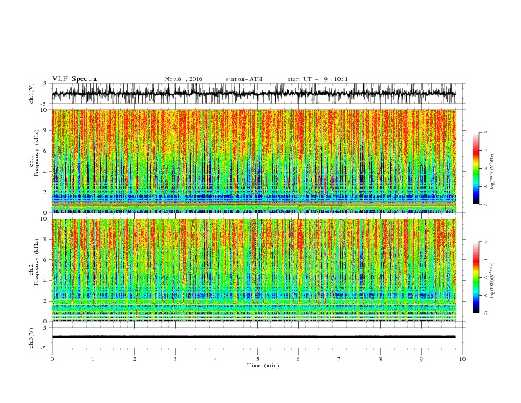The height and width of the screenshot is (403, 521).
Task: Click the "-7" tick on ch.1 colorbar
Action: coord(485,204)
